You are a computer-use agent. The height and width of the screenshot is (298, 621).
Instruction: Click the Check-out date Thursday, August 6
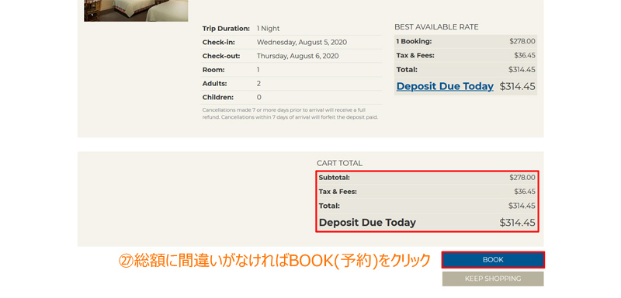click(x=297, y=56)
